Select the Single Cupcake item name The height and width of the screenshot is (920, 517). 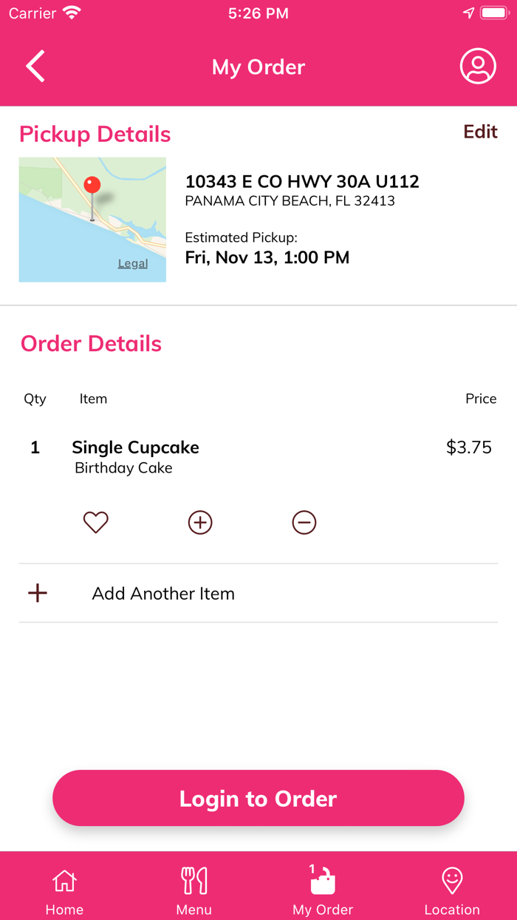[135, 447]
